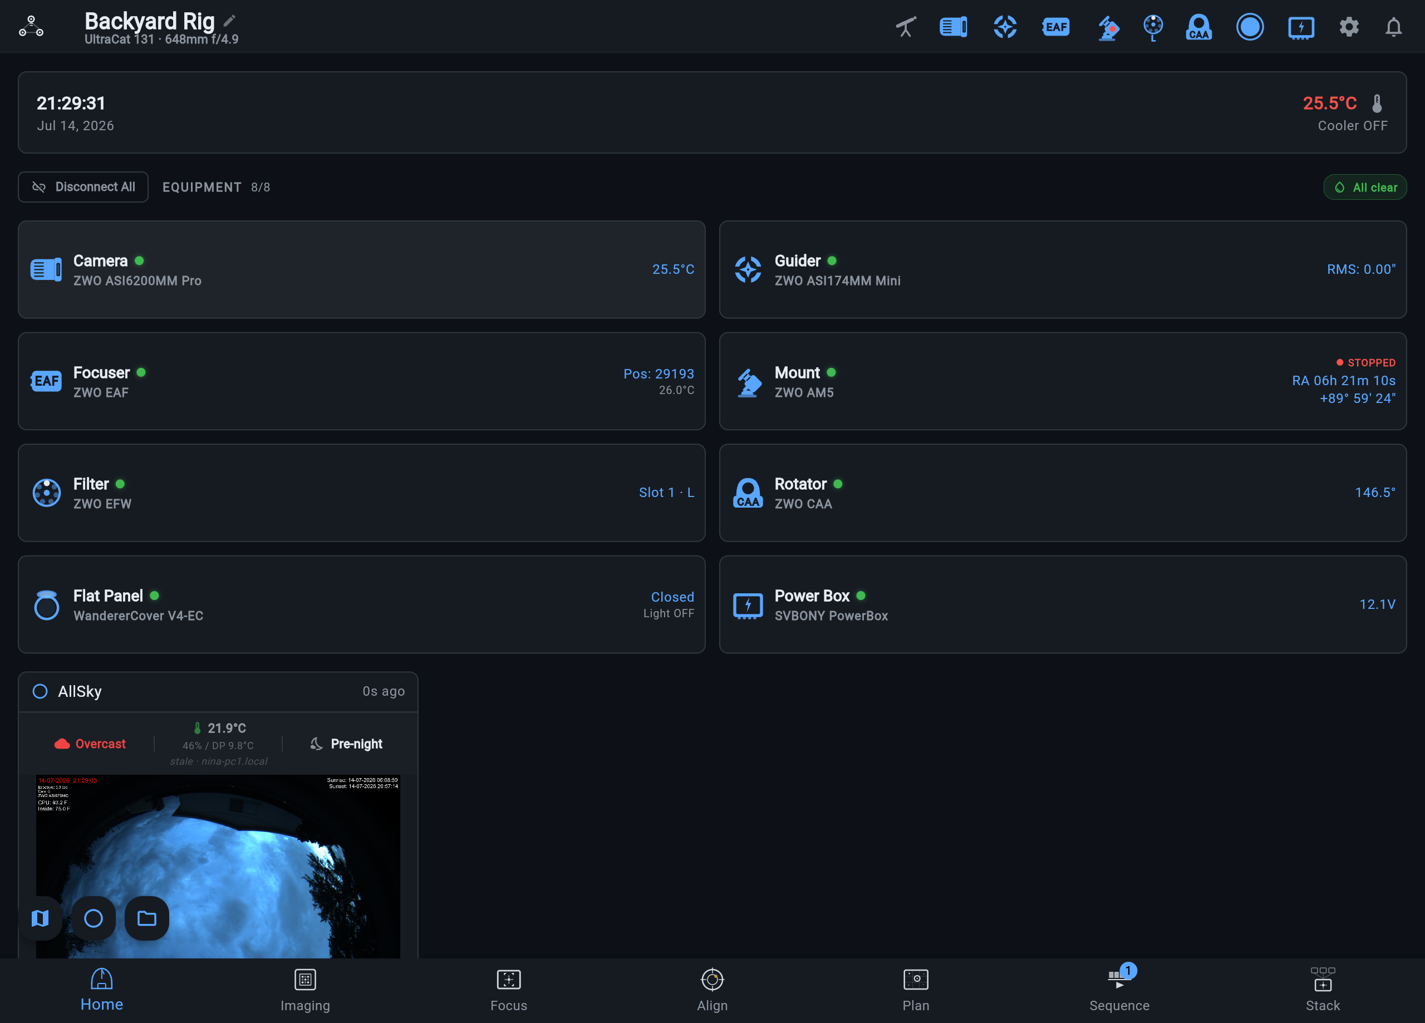Image resolution: width=1425 pixels, height=1023 pixels.
Task: Click the Slot 1 · L filter value
Action: click(x=667, y=493)
